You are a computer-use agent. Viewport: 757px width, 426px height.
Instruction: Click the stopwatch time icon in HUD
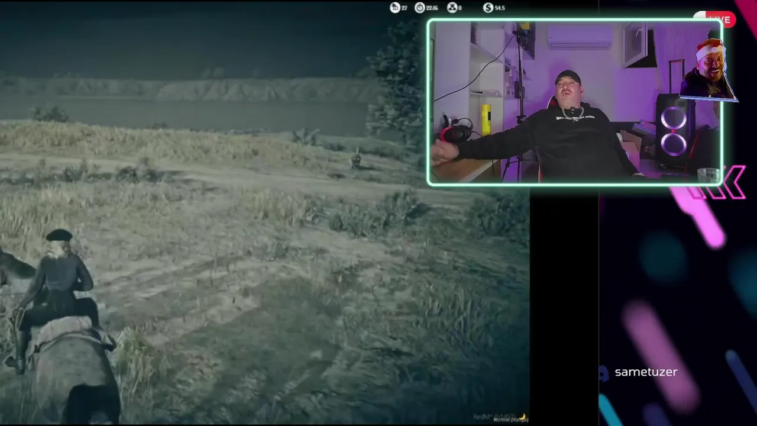click(x=420, y=7)
